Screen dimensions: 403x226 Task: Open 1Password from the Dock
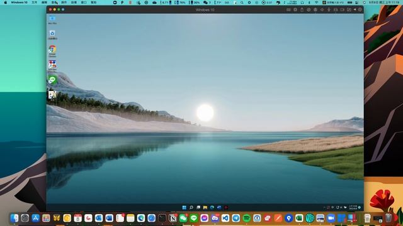click(x=257, y=218)
